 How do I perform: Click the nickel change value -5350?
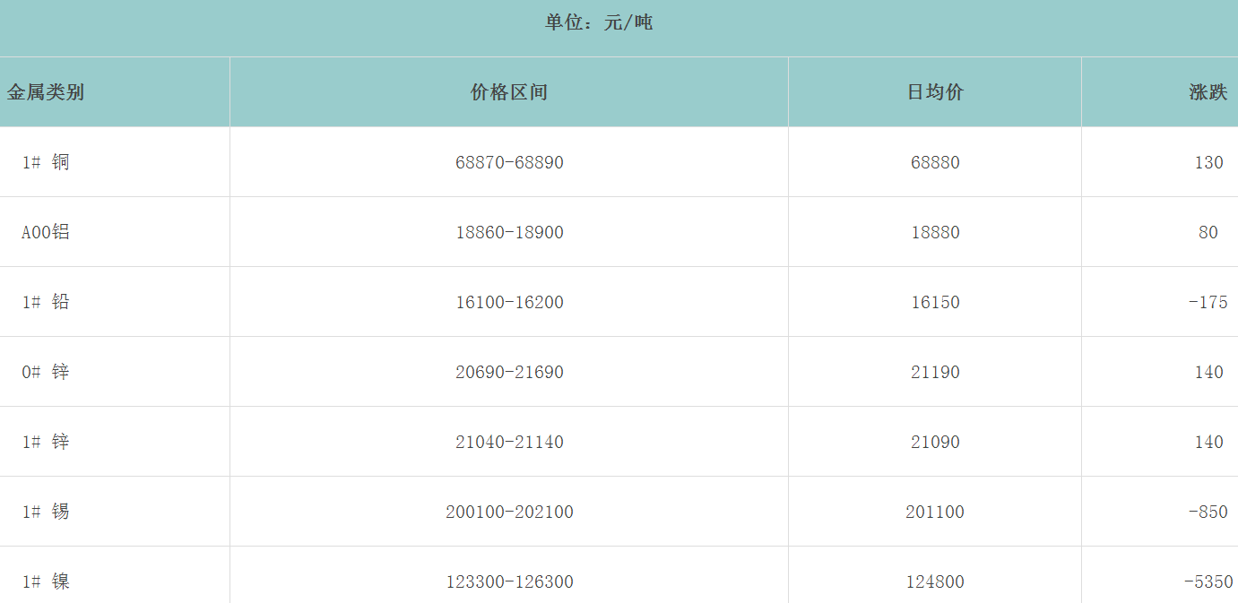pos(1208,581)
